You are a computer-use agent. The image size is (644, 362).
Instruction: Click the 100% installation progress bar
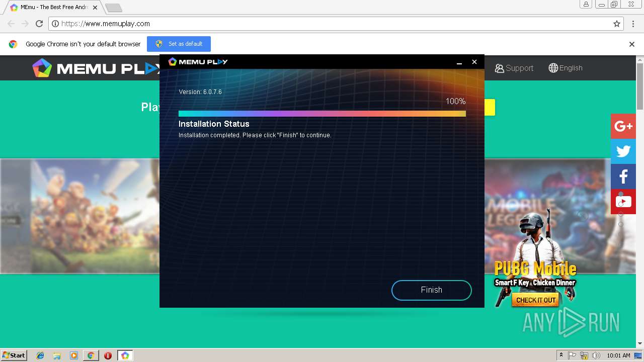click(x=322, y=114)
